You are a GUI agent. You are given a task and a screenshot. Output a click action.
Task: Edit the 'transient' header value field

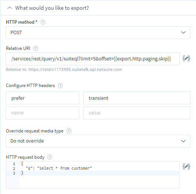coord(137,98)
